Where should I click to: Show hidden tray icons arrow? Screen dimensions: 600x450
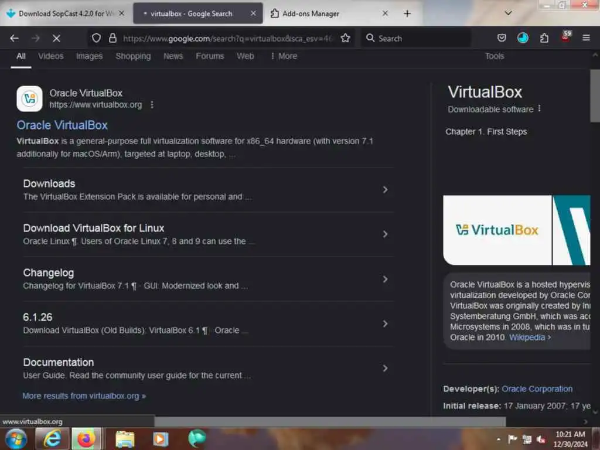coord(498,439)
